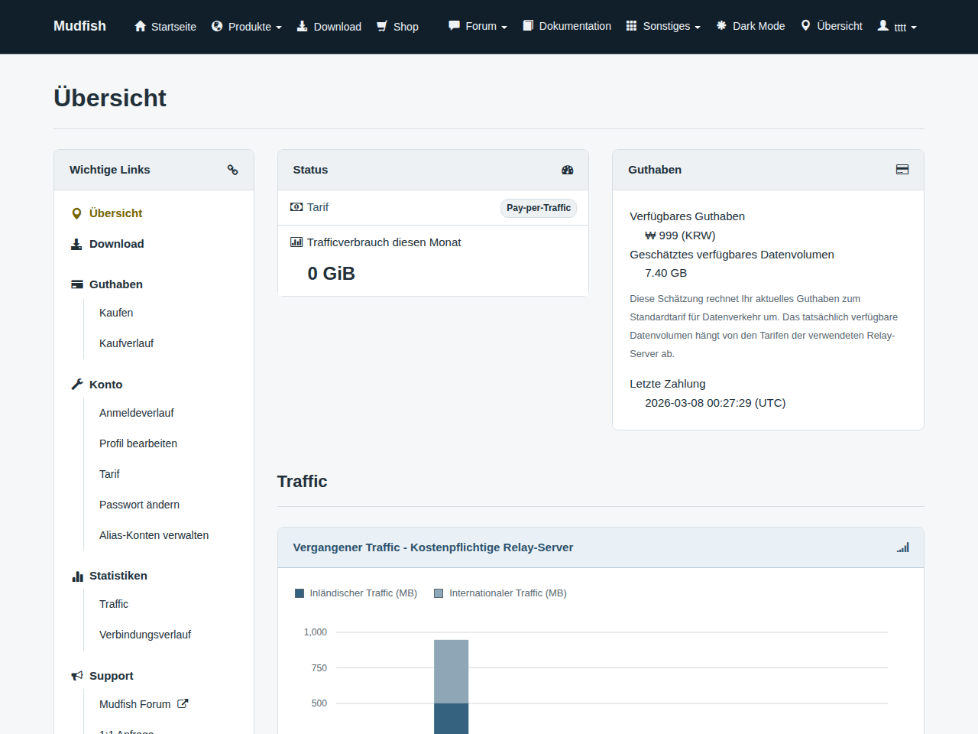The image size is (978, 734).
Task: Click the external link icon after Mudfish Forum
Action: click(183, 703)
